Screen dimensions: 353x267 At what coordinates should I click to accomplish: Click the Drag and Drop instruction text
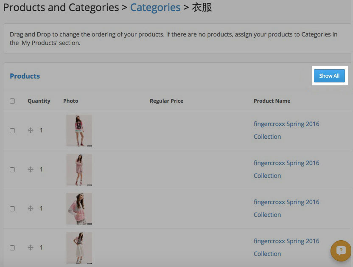174,39
